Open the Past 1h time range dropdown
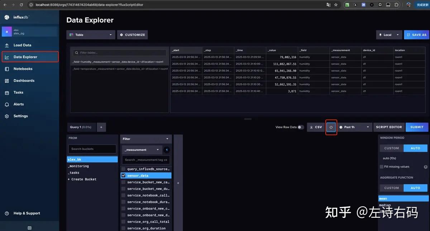Image resolution: width=430 pixels, height=231 pixels. 355,127
